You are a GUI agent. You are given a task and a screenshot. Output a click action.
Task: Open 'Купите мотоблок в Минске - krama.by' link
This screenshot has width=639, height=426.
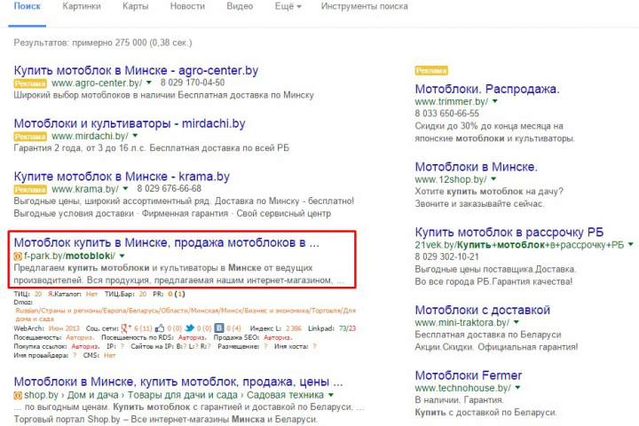[122, 176]
